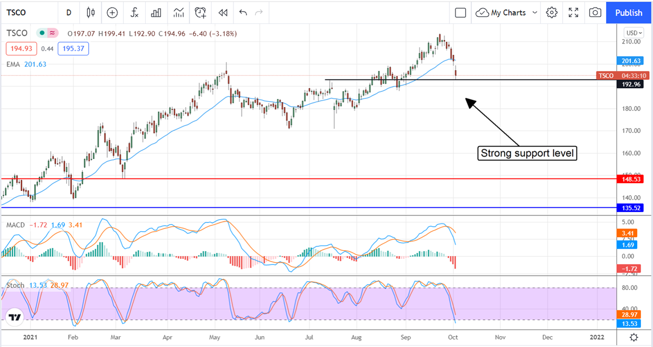Click the TSCO chart legend title

(17, 33)
